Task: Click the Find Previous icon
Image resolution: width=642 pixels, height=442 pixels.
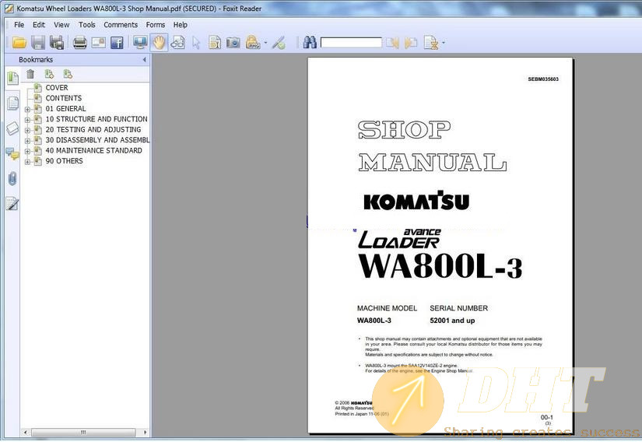Action: pos(392,43)
